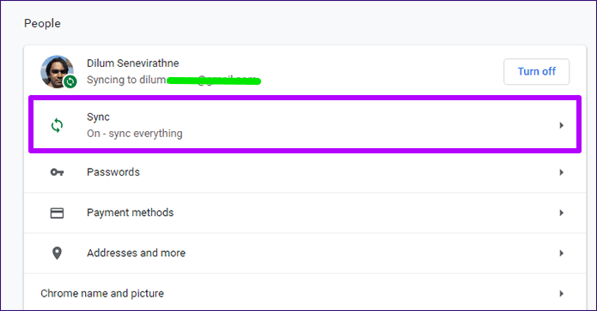This screenshot has width=597, height=311.
Task: Expand the Payment methods row arrow
Action: coord(562,212)
